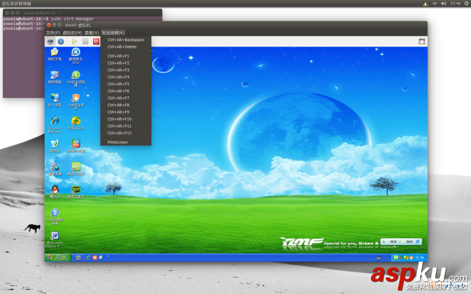Choose Ctrl+Alt+F12 menu entry
The width and height of the screenshot is (471, 294).
pos(125,133)
